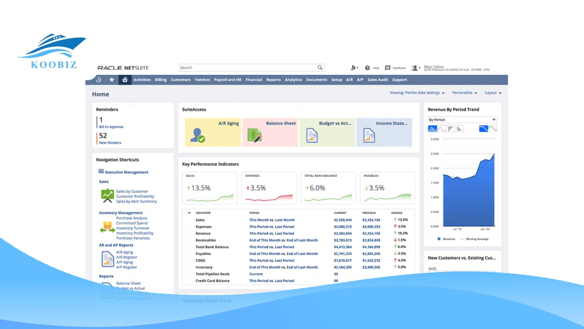Image resolution: width=584 pixels, height=329 pixels.
Task: Open the star favorites icon in navigation bar
Action: [112, 80]
